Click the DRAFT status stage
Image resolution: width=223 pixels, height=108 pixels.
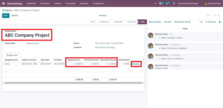[x=93, y=22]
